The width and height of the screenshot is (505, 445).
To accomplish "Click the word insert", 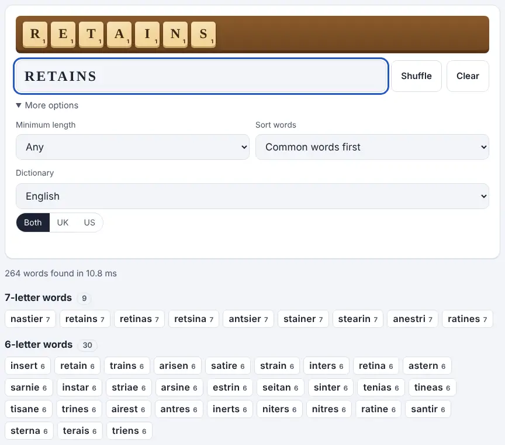I will pyautogui.click(x=27, y=365).
